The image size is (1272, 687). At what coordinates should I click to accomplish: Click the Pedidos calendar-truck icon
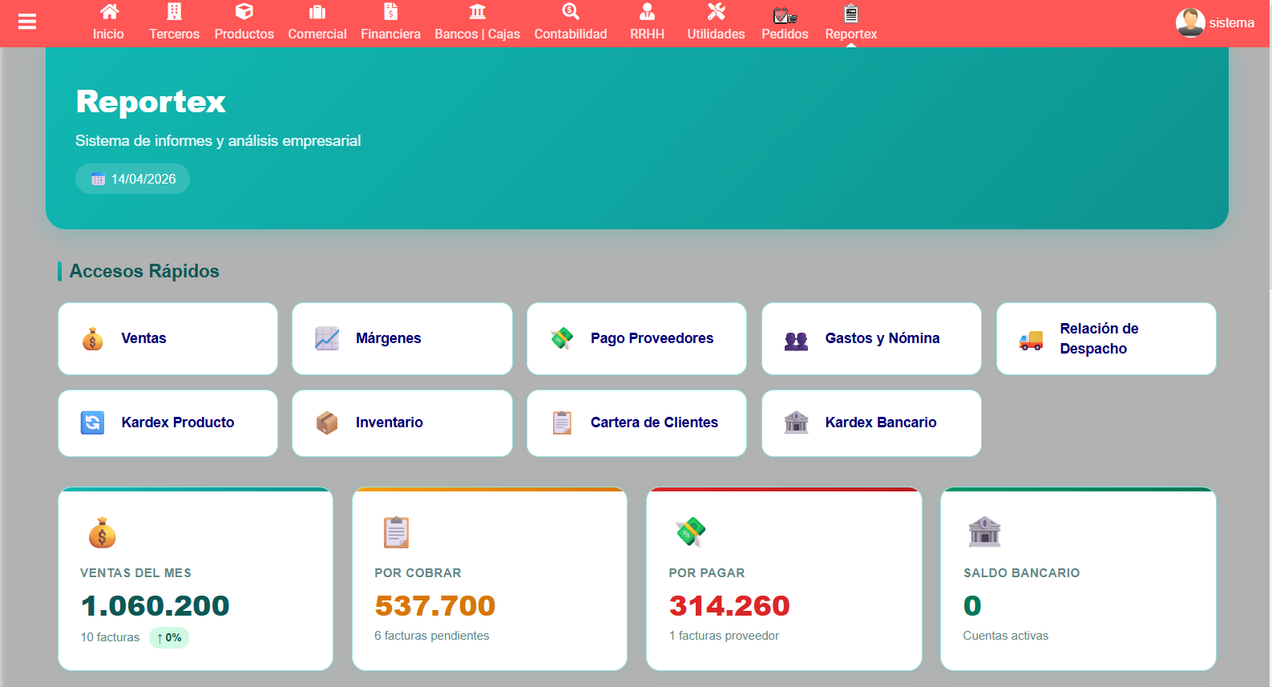click(x=785, y=14)
